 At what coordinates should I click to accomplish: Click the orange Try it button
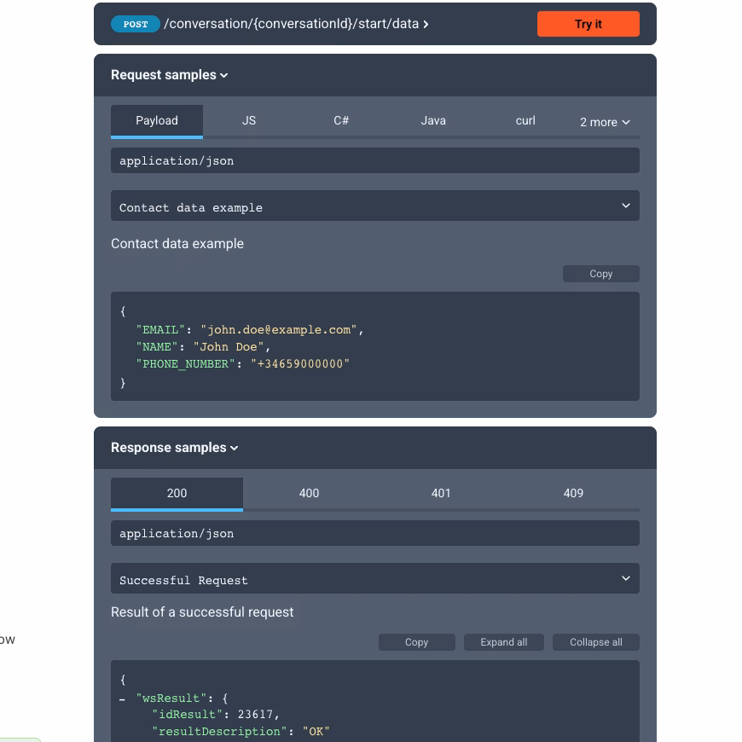pyautogui.click(x=588, y=24)
